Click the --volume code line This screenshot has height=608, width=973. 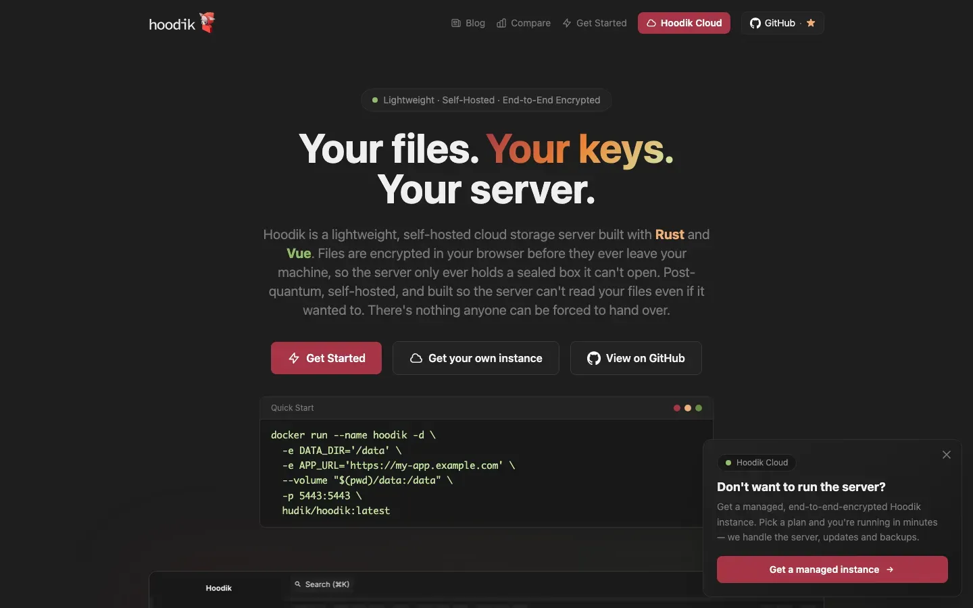368,480
